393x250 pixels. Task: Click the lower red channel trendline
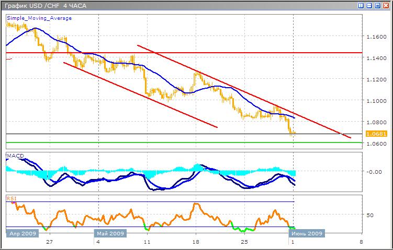coord(141,95)
